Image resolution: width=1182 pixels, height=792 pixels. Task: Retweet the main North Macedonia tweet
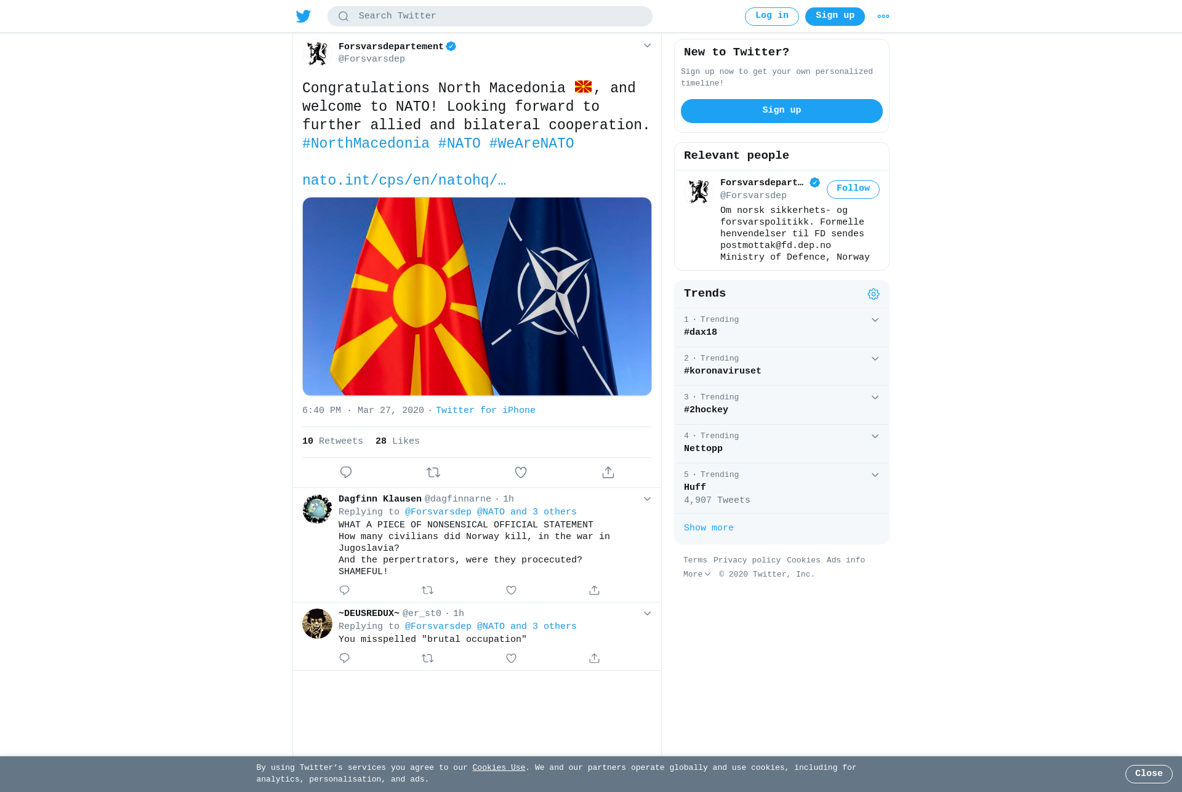pos(433,472)
